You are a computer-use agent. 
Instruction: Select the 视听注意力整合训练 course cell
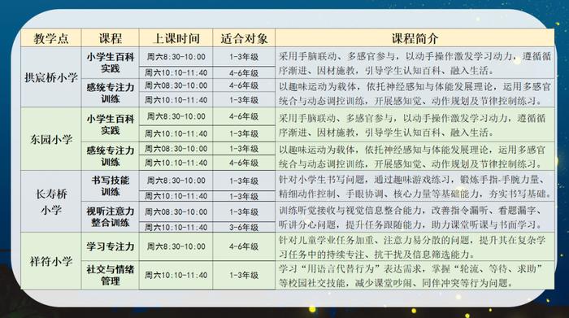111,216
